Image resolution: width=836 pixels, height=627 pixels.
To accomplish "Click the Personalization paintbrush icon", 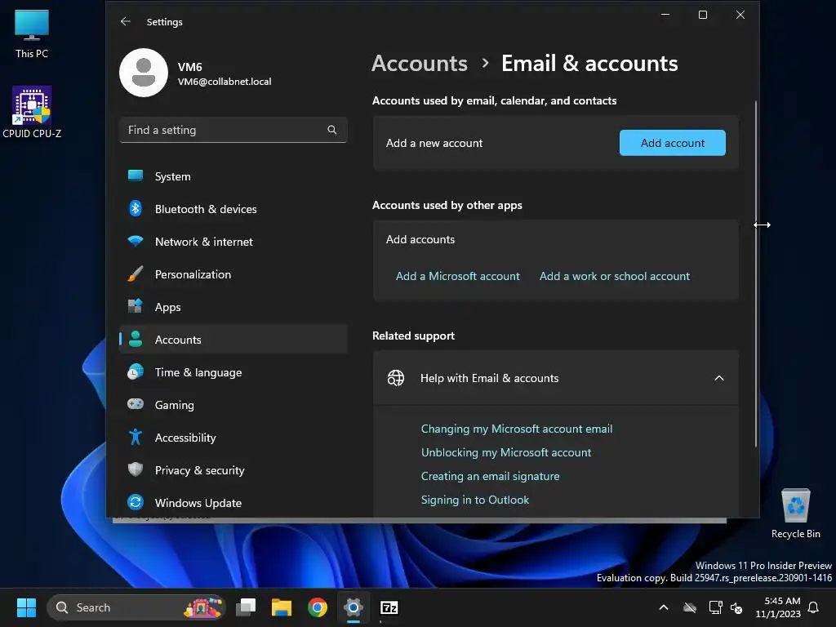I will tap(136, 274).
